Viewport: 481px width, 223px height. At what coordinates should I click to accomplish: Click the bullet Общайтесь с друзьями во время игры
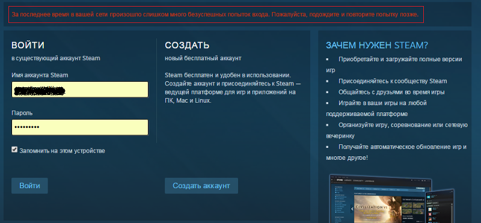(392, 92)
